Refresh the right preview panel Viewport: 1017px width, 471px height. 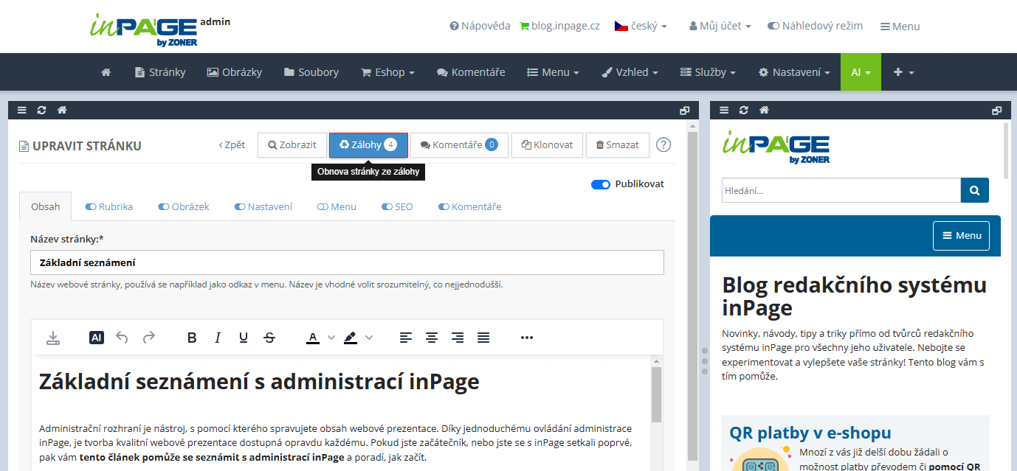tap(744, 111)
